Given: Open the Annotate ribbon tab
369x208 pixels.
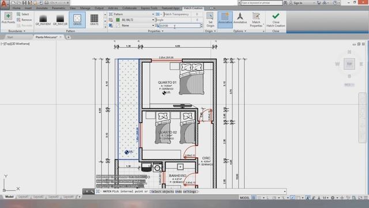Looking at the screenshot, I should coord(42,8).
